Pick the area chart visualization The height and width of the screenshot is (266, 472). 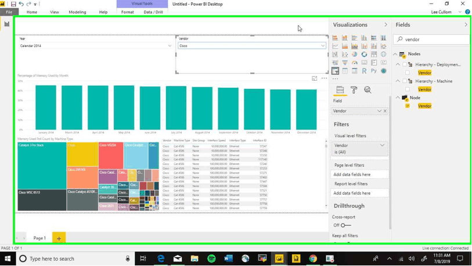click(x=345, y=46)
